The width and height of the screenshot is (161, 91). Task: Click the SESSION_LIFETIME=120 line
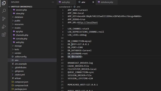click(x=80, y=79)
